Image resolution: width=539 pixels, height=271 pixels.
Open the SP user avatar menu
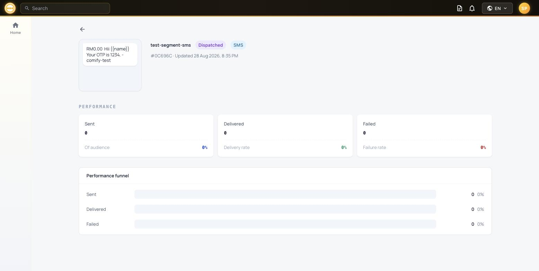pyautogui.click(x=524, y=8)
